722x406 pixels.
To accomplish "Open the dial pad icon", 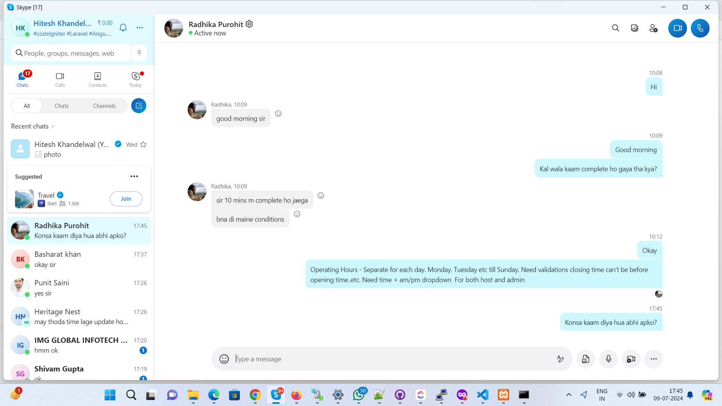I will pos(139,53).
